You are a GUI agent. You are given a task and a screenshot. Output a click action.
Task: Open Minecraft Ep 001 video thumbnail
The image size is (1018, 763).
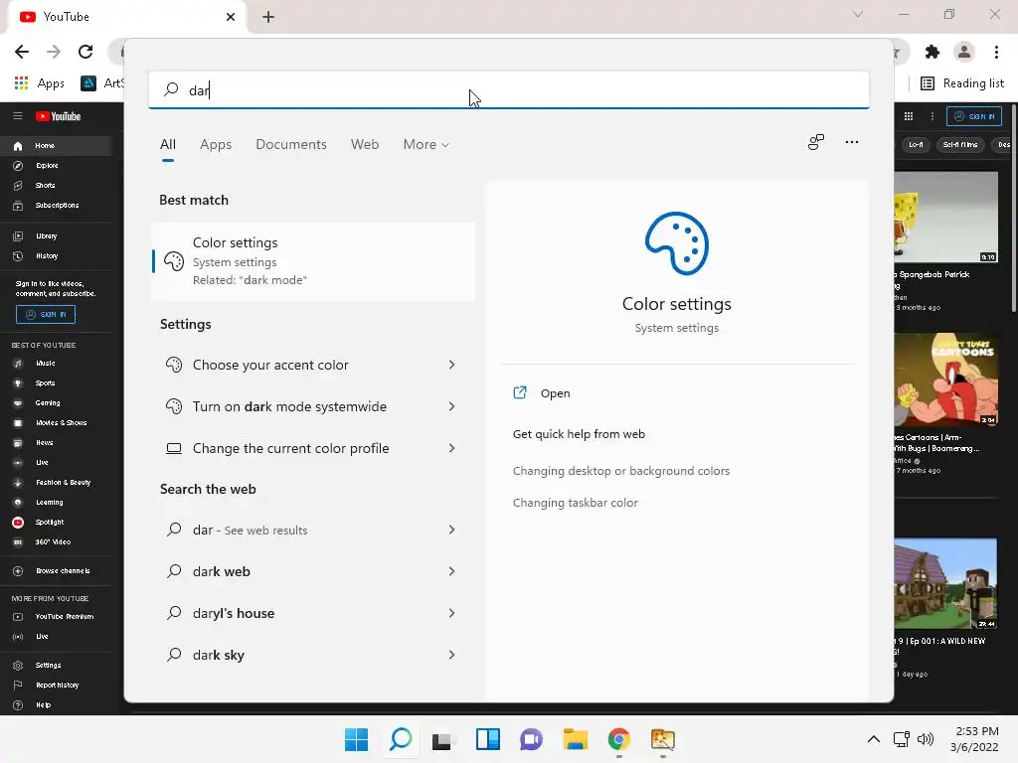pos(945,583)
